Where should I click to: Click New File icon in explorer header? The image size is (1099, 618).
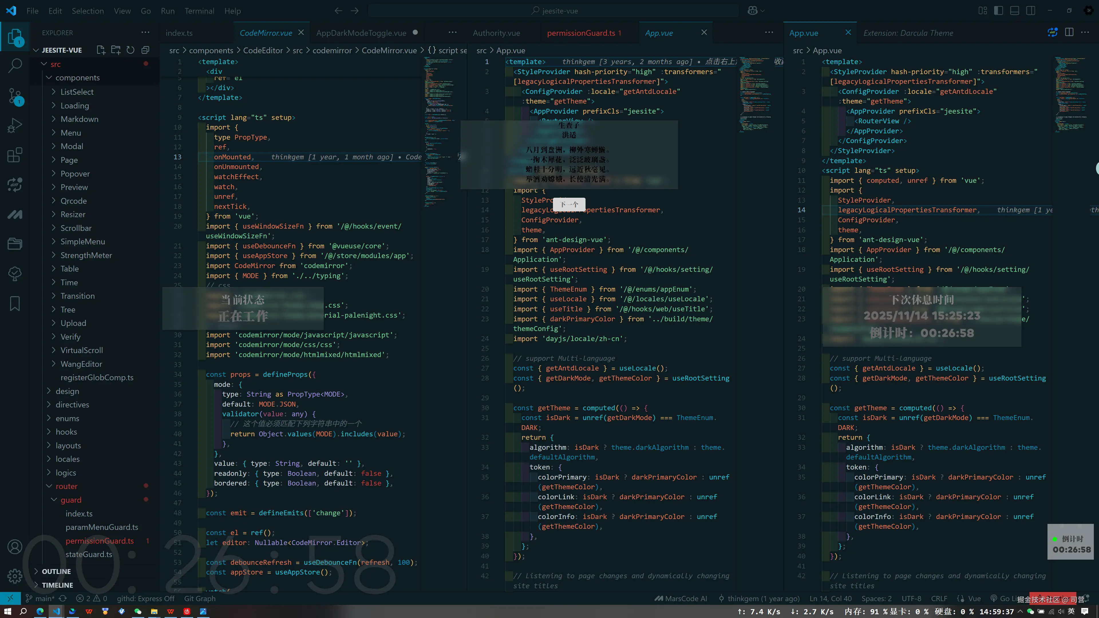(x=101, y=50)
